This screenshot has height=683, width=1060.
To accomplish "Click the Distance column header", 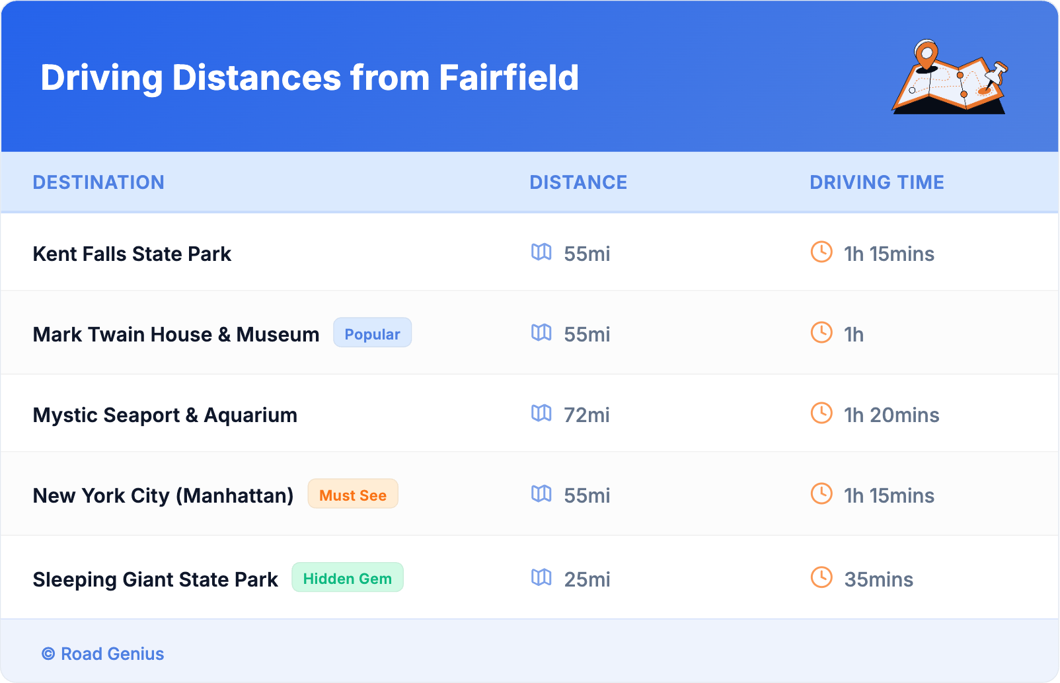I will 578,182.
